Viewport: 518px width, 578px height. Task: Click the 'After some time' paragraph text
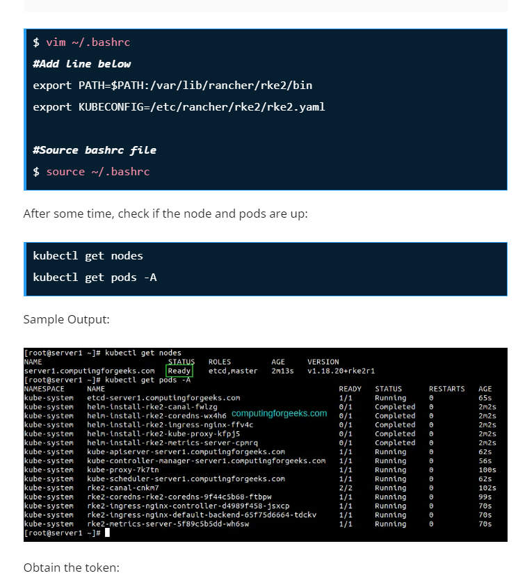(165, 214)
